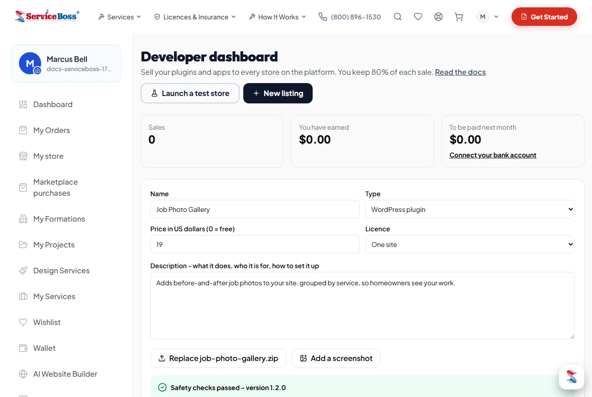Expand the Licences & Insurance menu
Image resolution: width=592 pixels, height=397 pixels.
[x=195, y=17]
